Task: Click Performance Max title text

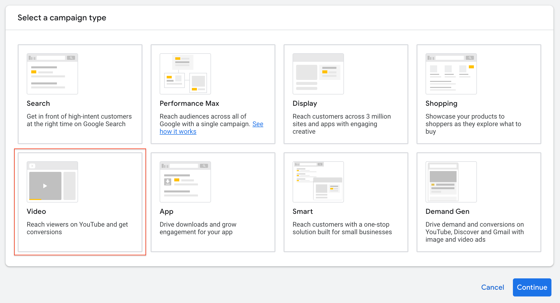Action: 189,104
